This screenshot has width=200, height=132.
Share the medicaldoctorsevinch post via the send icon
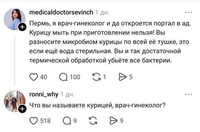tap(122, 77)
